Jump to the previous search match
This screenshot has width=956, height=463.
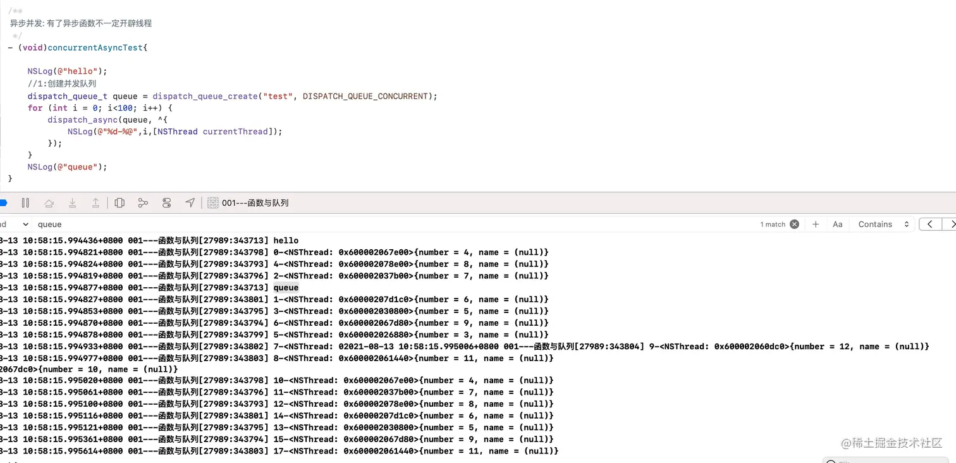(929, 224)
